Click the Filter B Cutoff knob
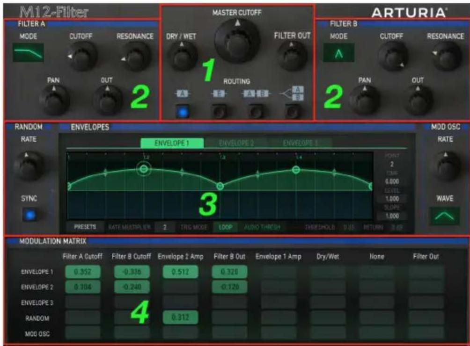Image resolution: width=470 pixels, height=346 pixels. [x=392, y=56]
